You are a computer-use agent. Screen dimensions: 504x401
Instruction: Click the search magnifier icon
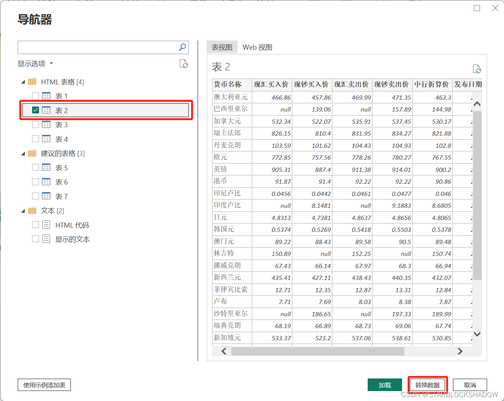pos(183,47)
